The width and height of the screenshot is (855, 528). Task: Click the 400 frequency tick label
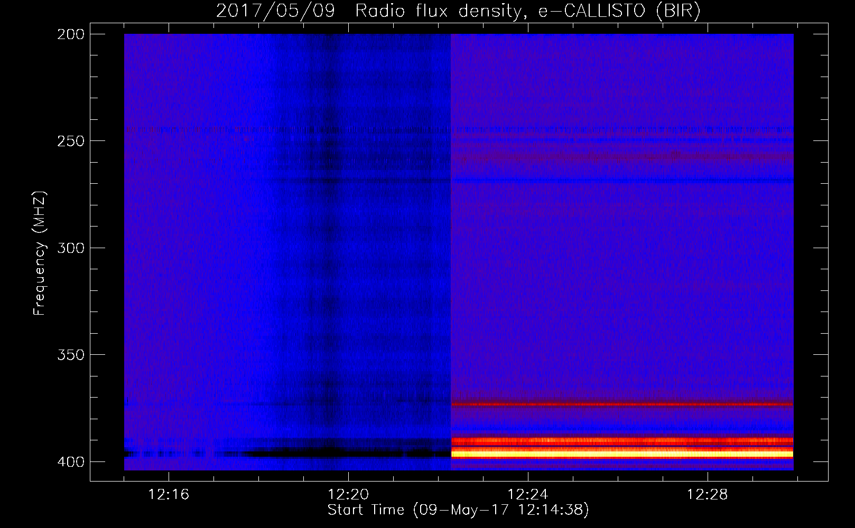click(x=70, y=462)
